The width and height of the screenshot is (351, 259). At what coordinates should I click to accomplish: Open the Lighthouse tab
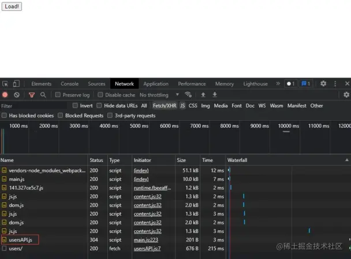pos(255,84)
